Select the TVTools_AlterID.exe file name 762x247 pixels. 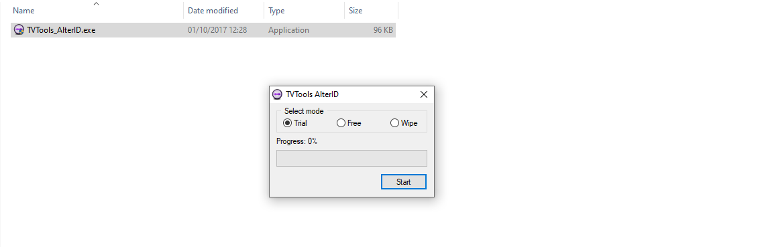click(x=61, y=30)
